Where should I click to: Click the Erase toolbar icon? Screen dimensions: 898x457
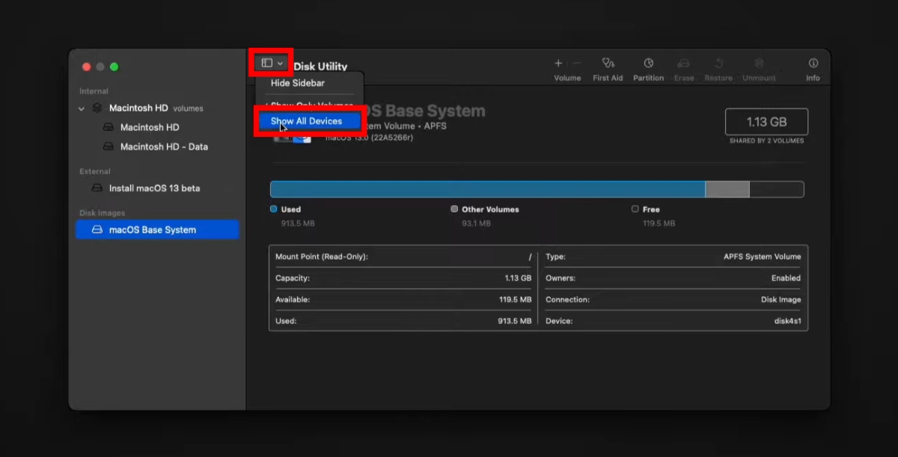683,66
